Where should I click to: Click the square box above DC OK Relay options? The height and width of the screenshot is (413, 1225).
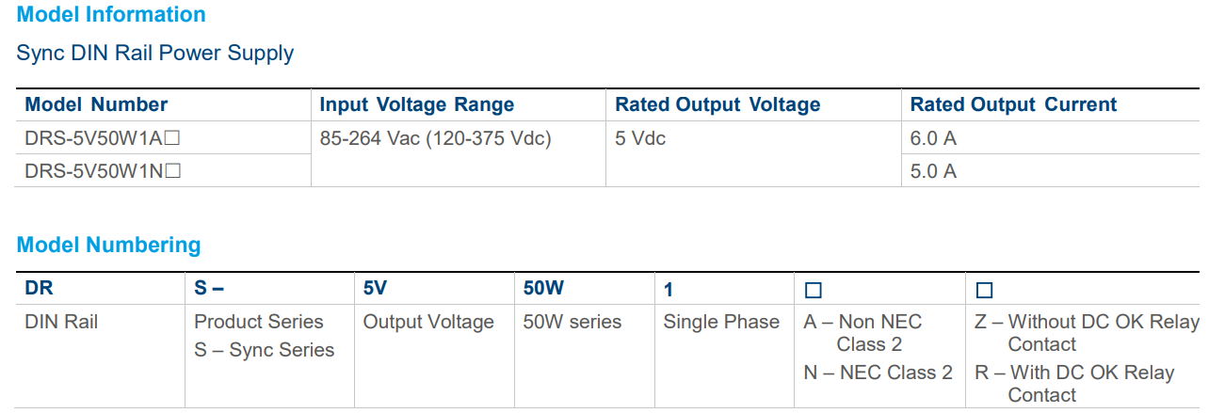(x=984, y=291)
